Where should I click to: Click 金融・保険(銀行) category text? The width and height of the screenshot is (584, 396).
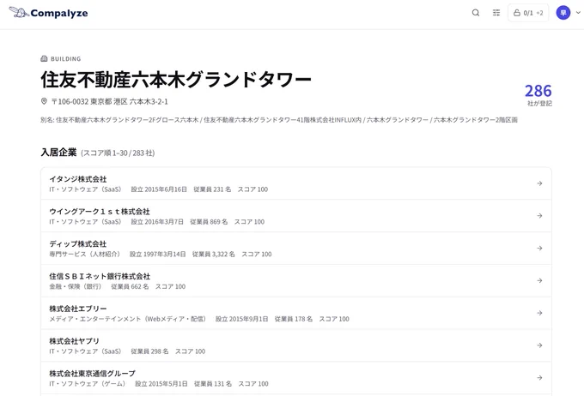76,286
